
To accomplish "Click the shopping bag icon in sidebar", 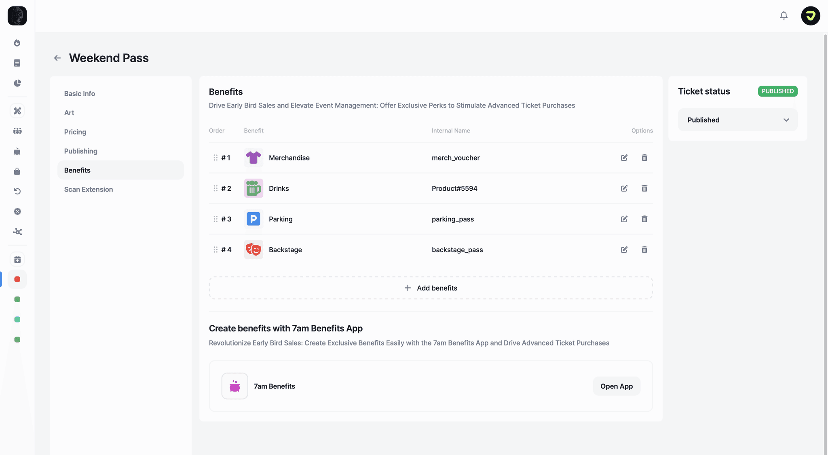I will pyautogui.click(x=17, y=171).
